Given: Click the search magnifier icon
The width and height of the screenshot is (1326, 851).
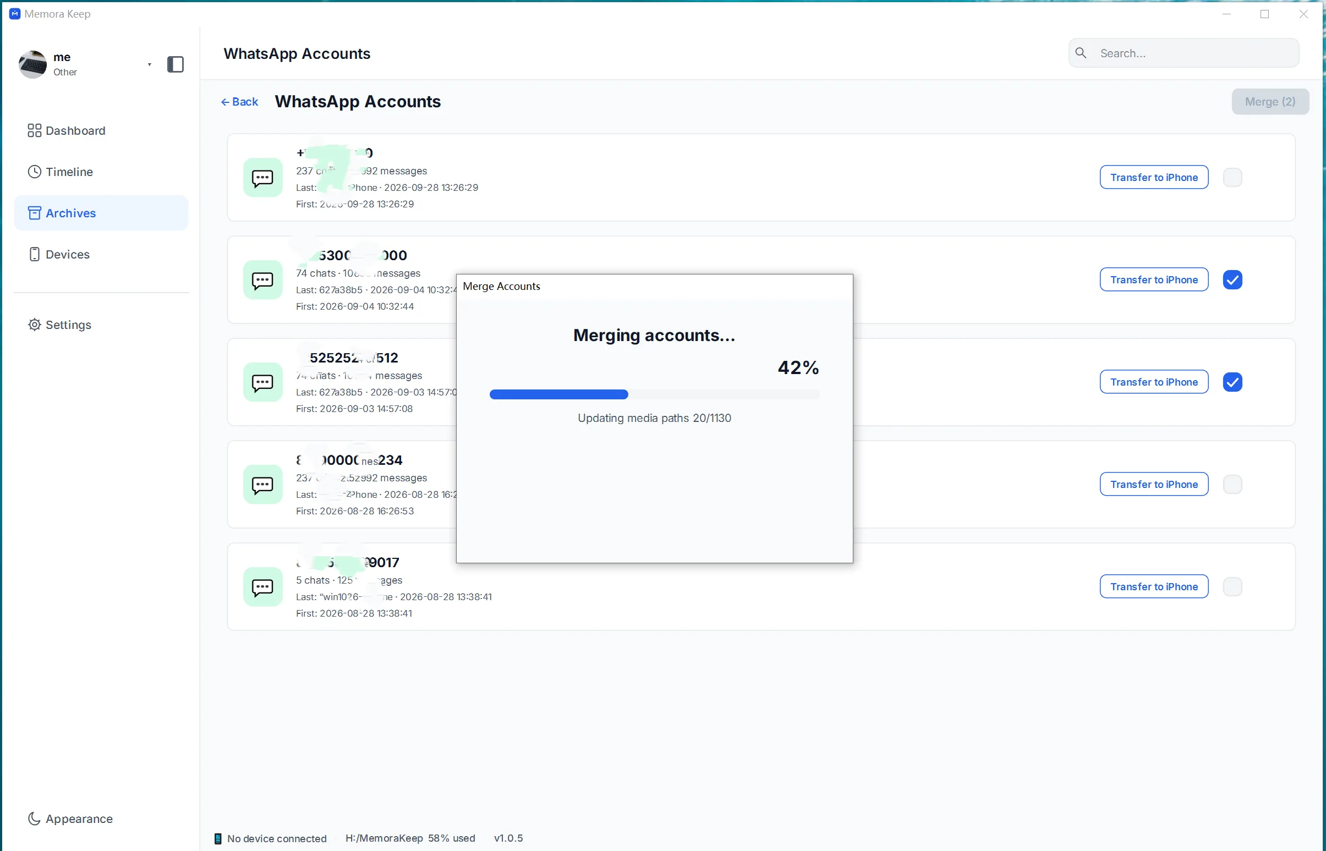Looking at the screenshot, I should [1081, 53].
